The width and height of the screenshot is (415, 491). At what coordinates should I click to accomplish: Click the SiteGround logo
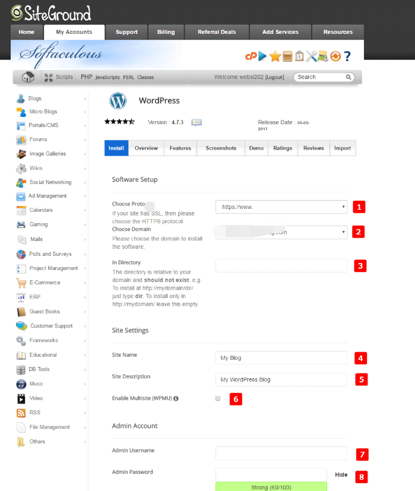(51, 13)
